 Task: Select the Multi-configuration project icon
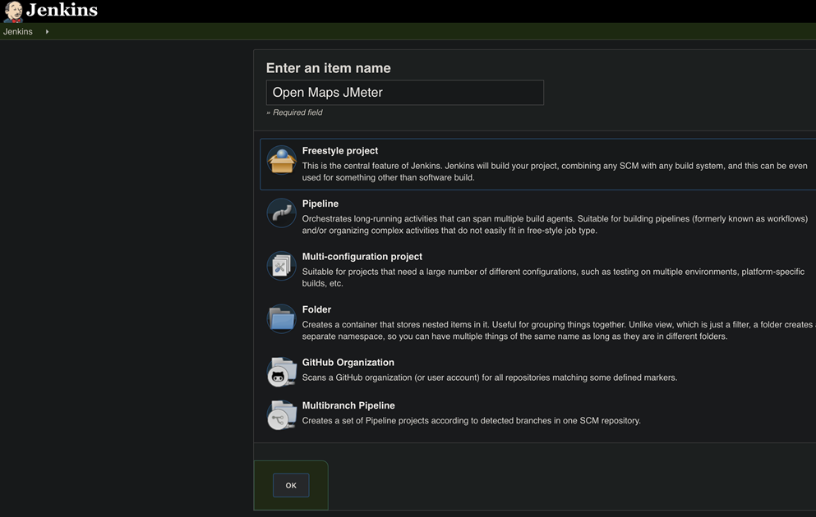[x=282, y=266]
